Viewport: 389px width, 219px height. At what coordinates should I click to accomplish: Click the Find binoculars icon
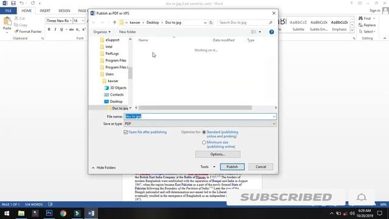(360, 18)
